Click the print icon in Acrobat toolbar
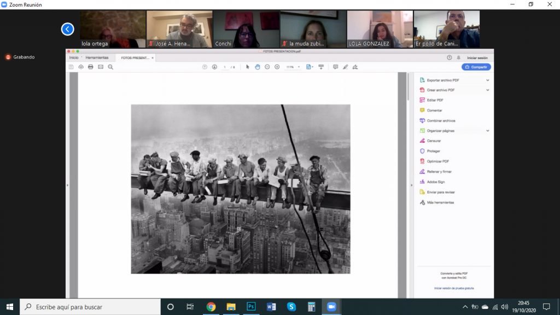Image resolution: width=560 pixels, height=315 pixels. click(x=91, y=67)
